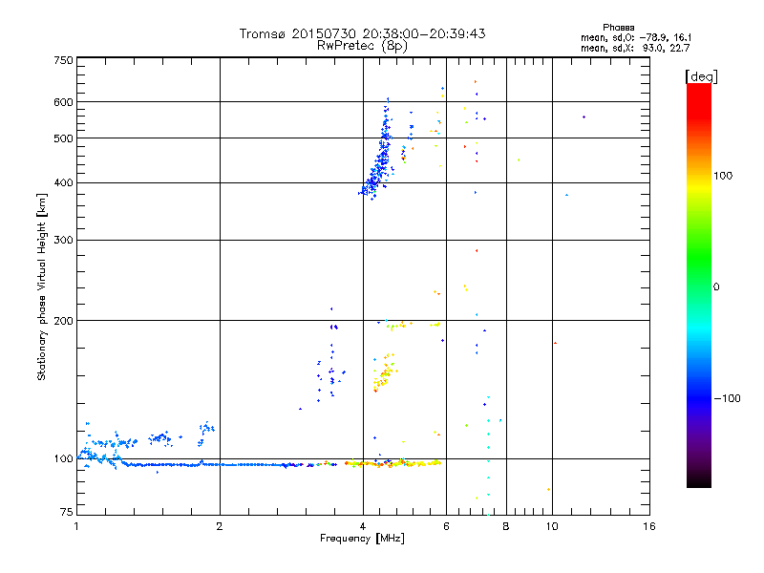This screenshot has height=573, width=764.
Task: Click the colorbar "100" tick label
Action: 723,176
